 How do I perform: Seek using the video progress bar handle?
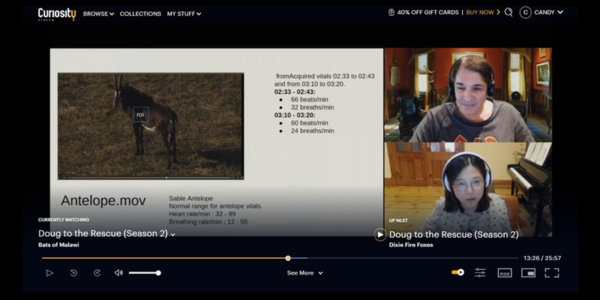pyautogui.click(x=288, y=258)
